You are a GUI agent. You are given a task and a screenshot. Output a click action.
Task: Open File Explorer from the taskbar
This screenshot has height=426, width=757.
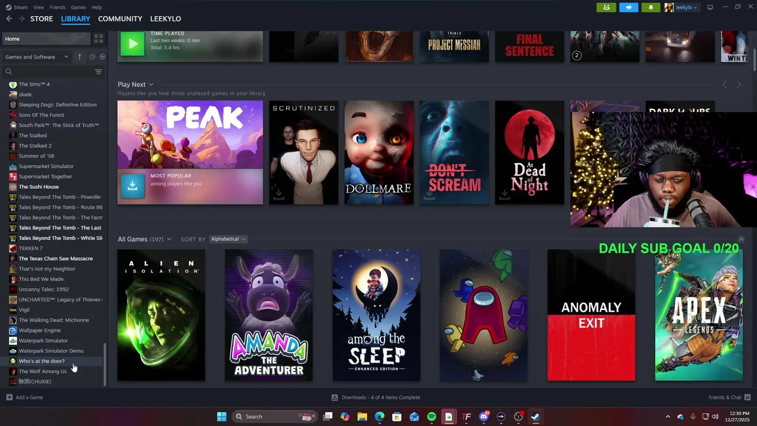[x=362, y=417]
